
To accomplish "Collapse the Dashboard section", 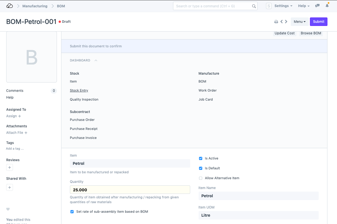I will click(x=96, y=60).
